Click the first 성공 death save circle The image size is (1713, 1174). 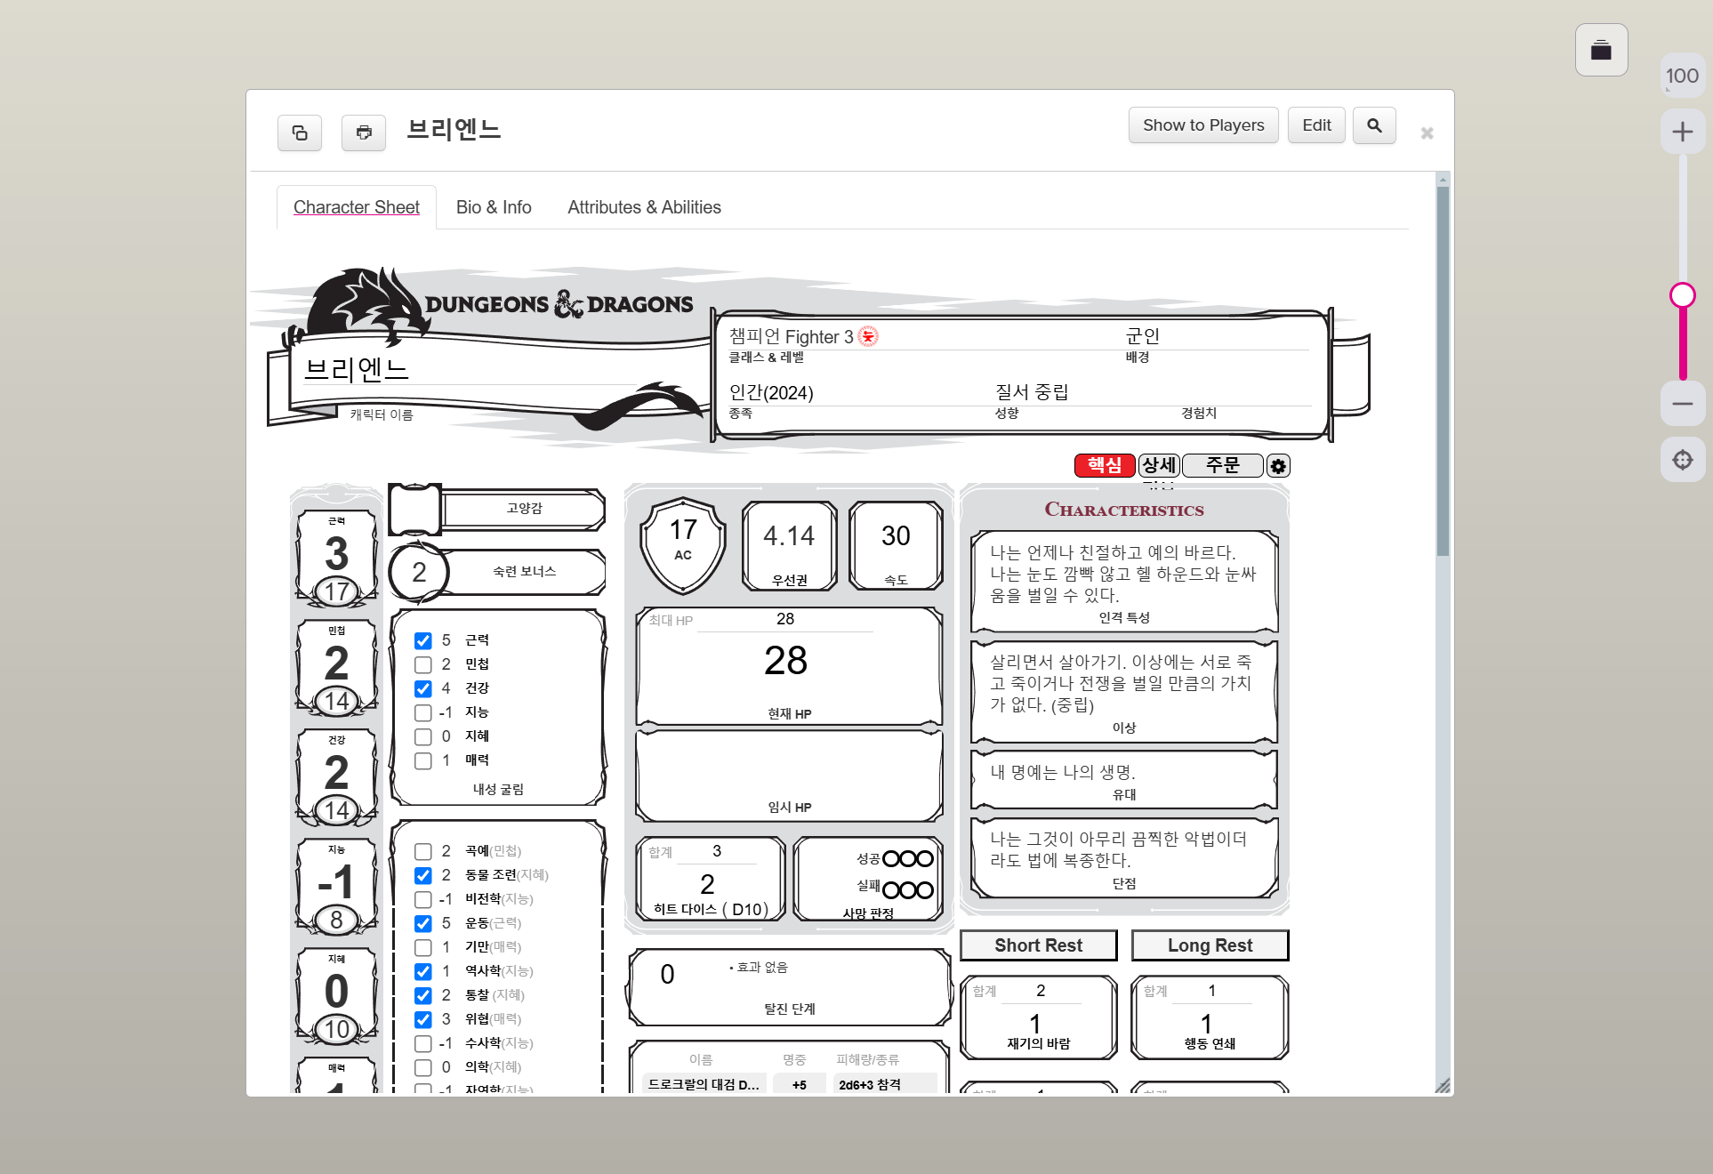pos(890,858)
